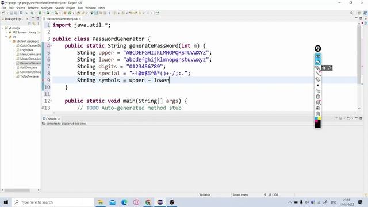Maximize the Package Explorer view
Image resolution: width=368 pixels, height=207 pixels.
(x=38, y=18)
